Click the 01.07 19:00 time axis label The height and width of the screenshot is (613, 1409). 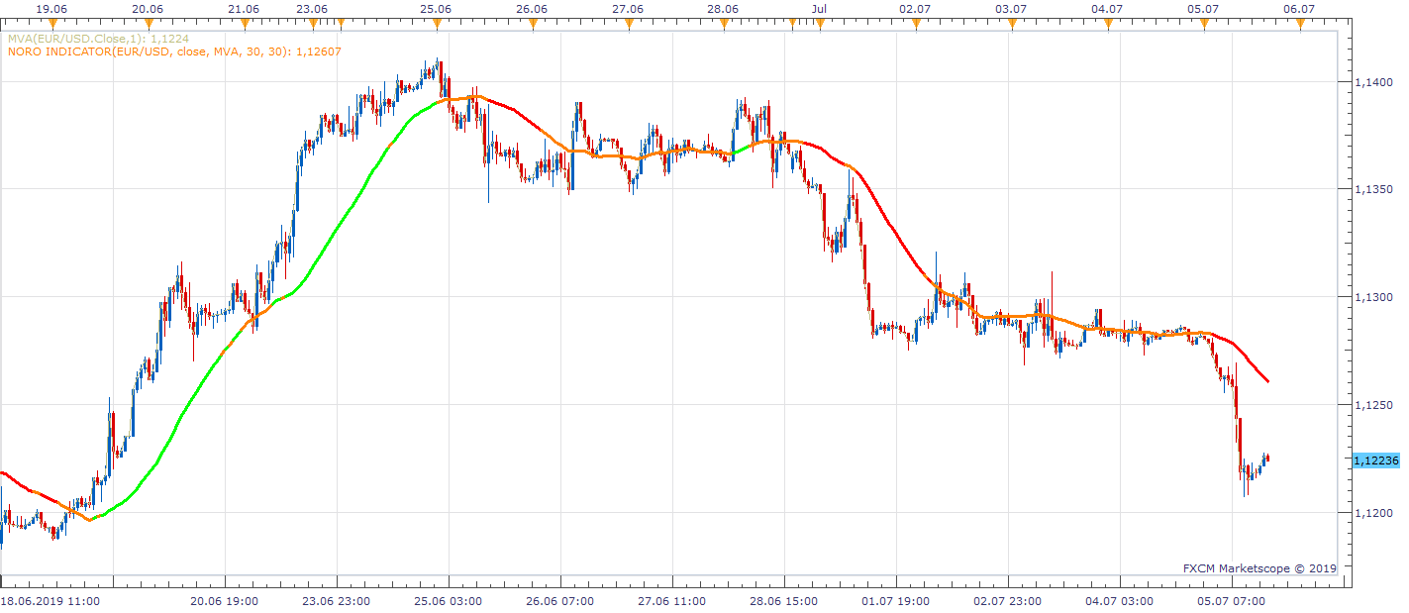coord(897,601)
